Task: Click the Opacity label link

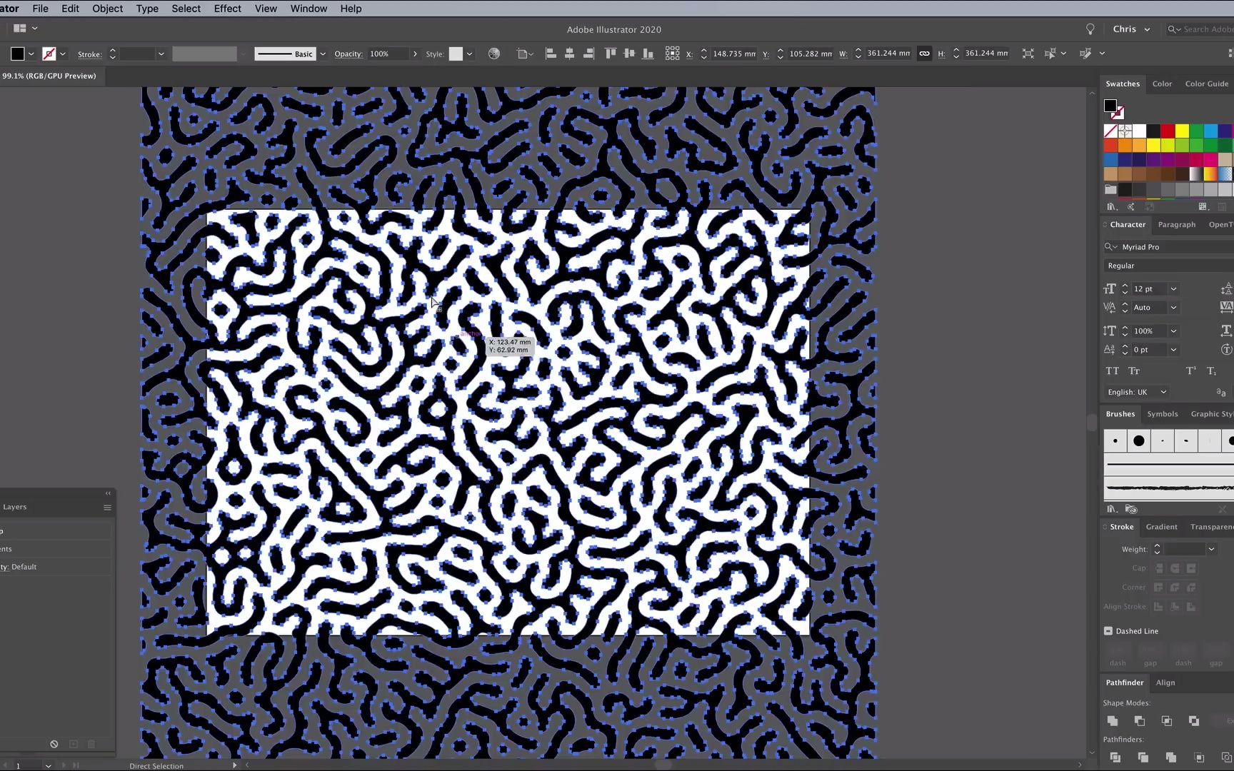Action: tap(348, 54)
